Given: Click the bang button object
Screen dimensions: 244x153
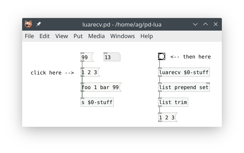Looking at the screenshot, I should [162, 56].
